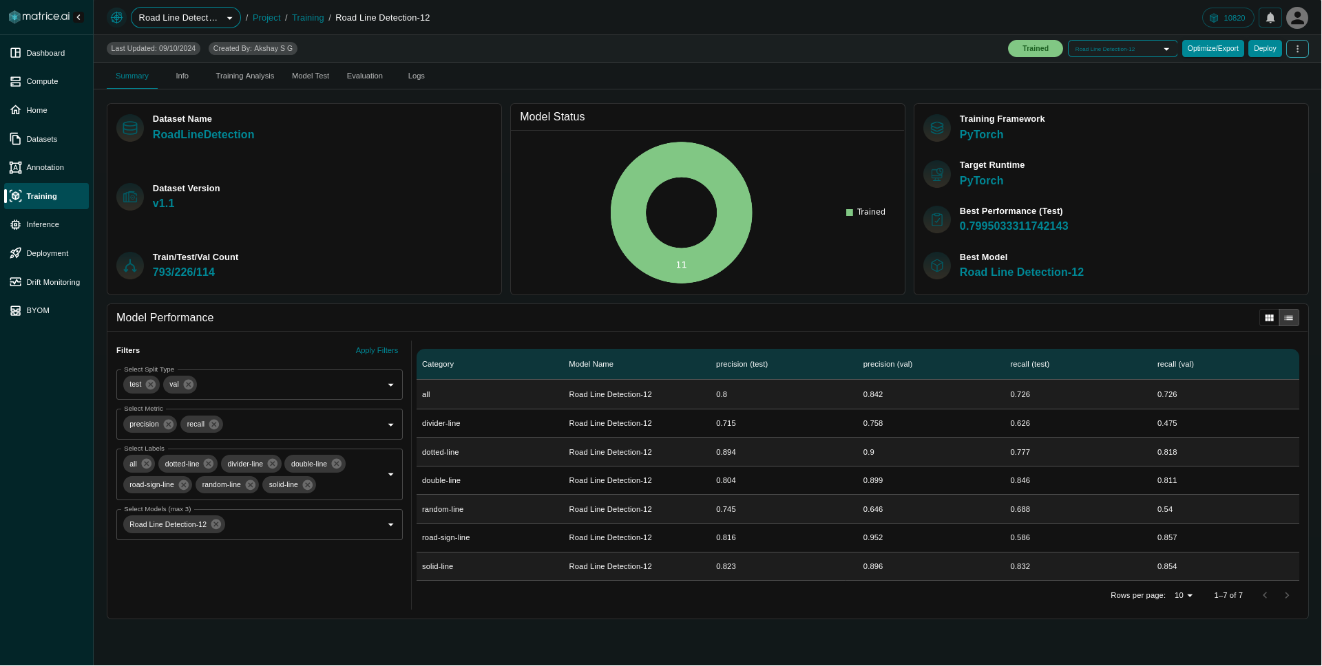Change rows per page dropdown
This screenshot has width=1322, height=666.
pos(1184,595)
